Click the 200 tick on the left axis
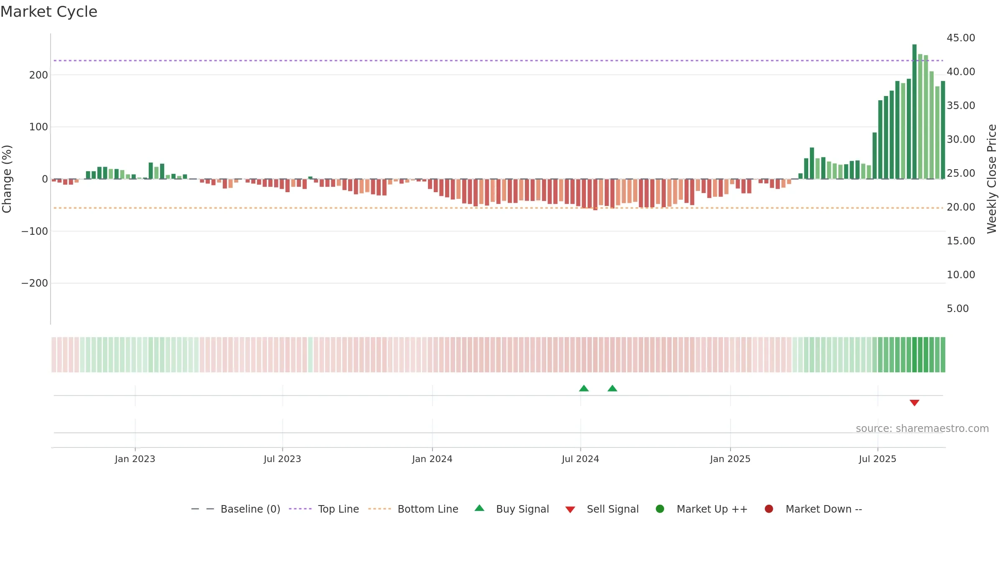The width and height of the screenshot is (1003, 564). (x=38, y=75)
